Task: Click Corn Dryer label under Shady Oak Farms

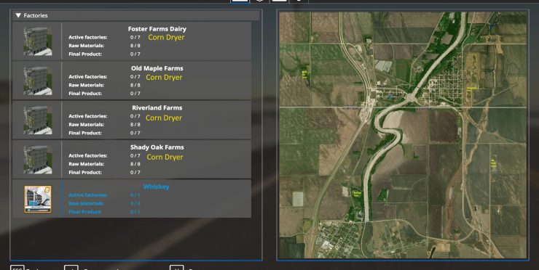Action: (165, 157)
